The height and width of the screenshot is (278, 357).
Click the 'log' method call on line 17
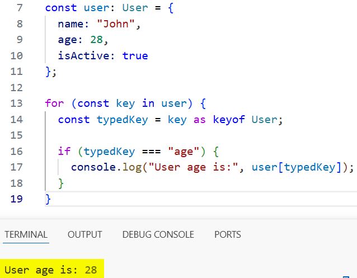(132, 168)
